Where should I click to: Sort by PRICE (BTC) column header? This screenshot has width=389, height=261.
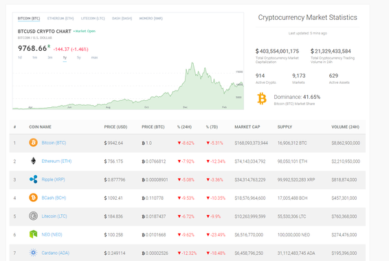[x=153, y=127]
